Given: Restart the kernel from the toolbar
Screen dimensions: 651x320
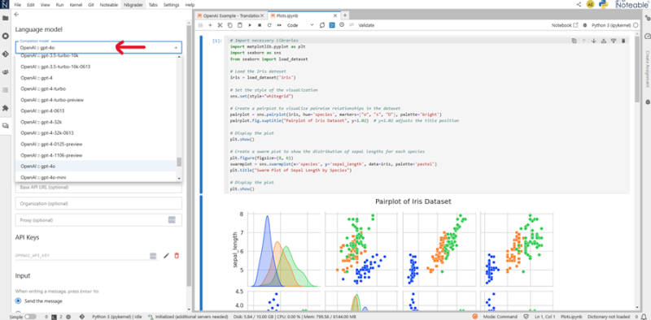Looking at the screenshot, I should [269, 25].
